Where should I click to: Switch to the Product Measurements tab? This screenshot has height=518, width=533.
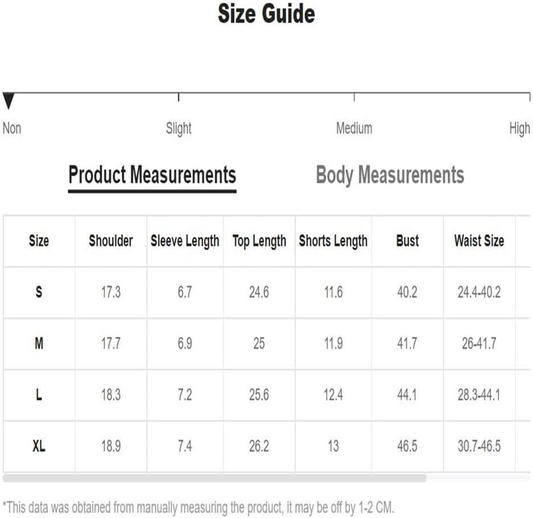152,175
